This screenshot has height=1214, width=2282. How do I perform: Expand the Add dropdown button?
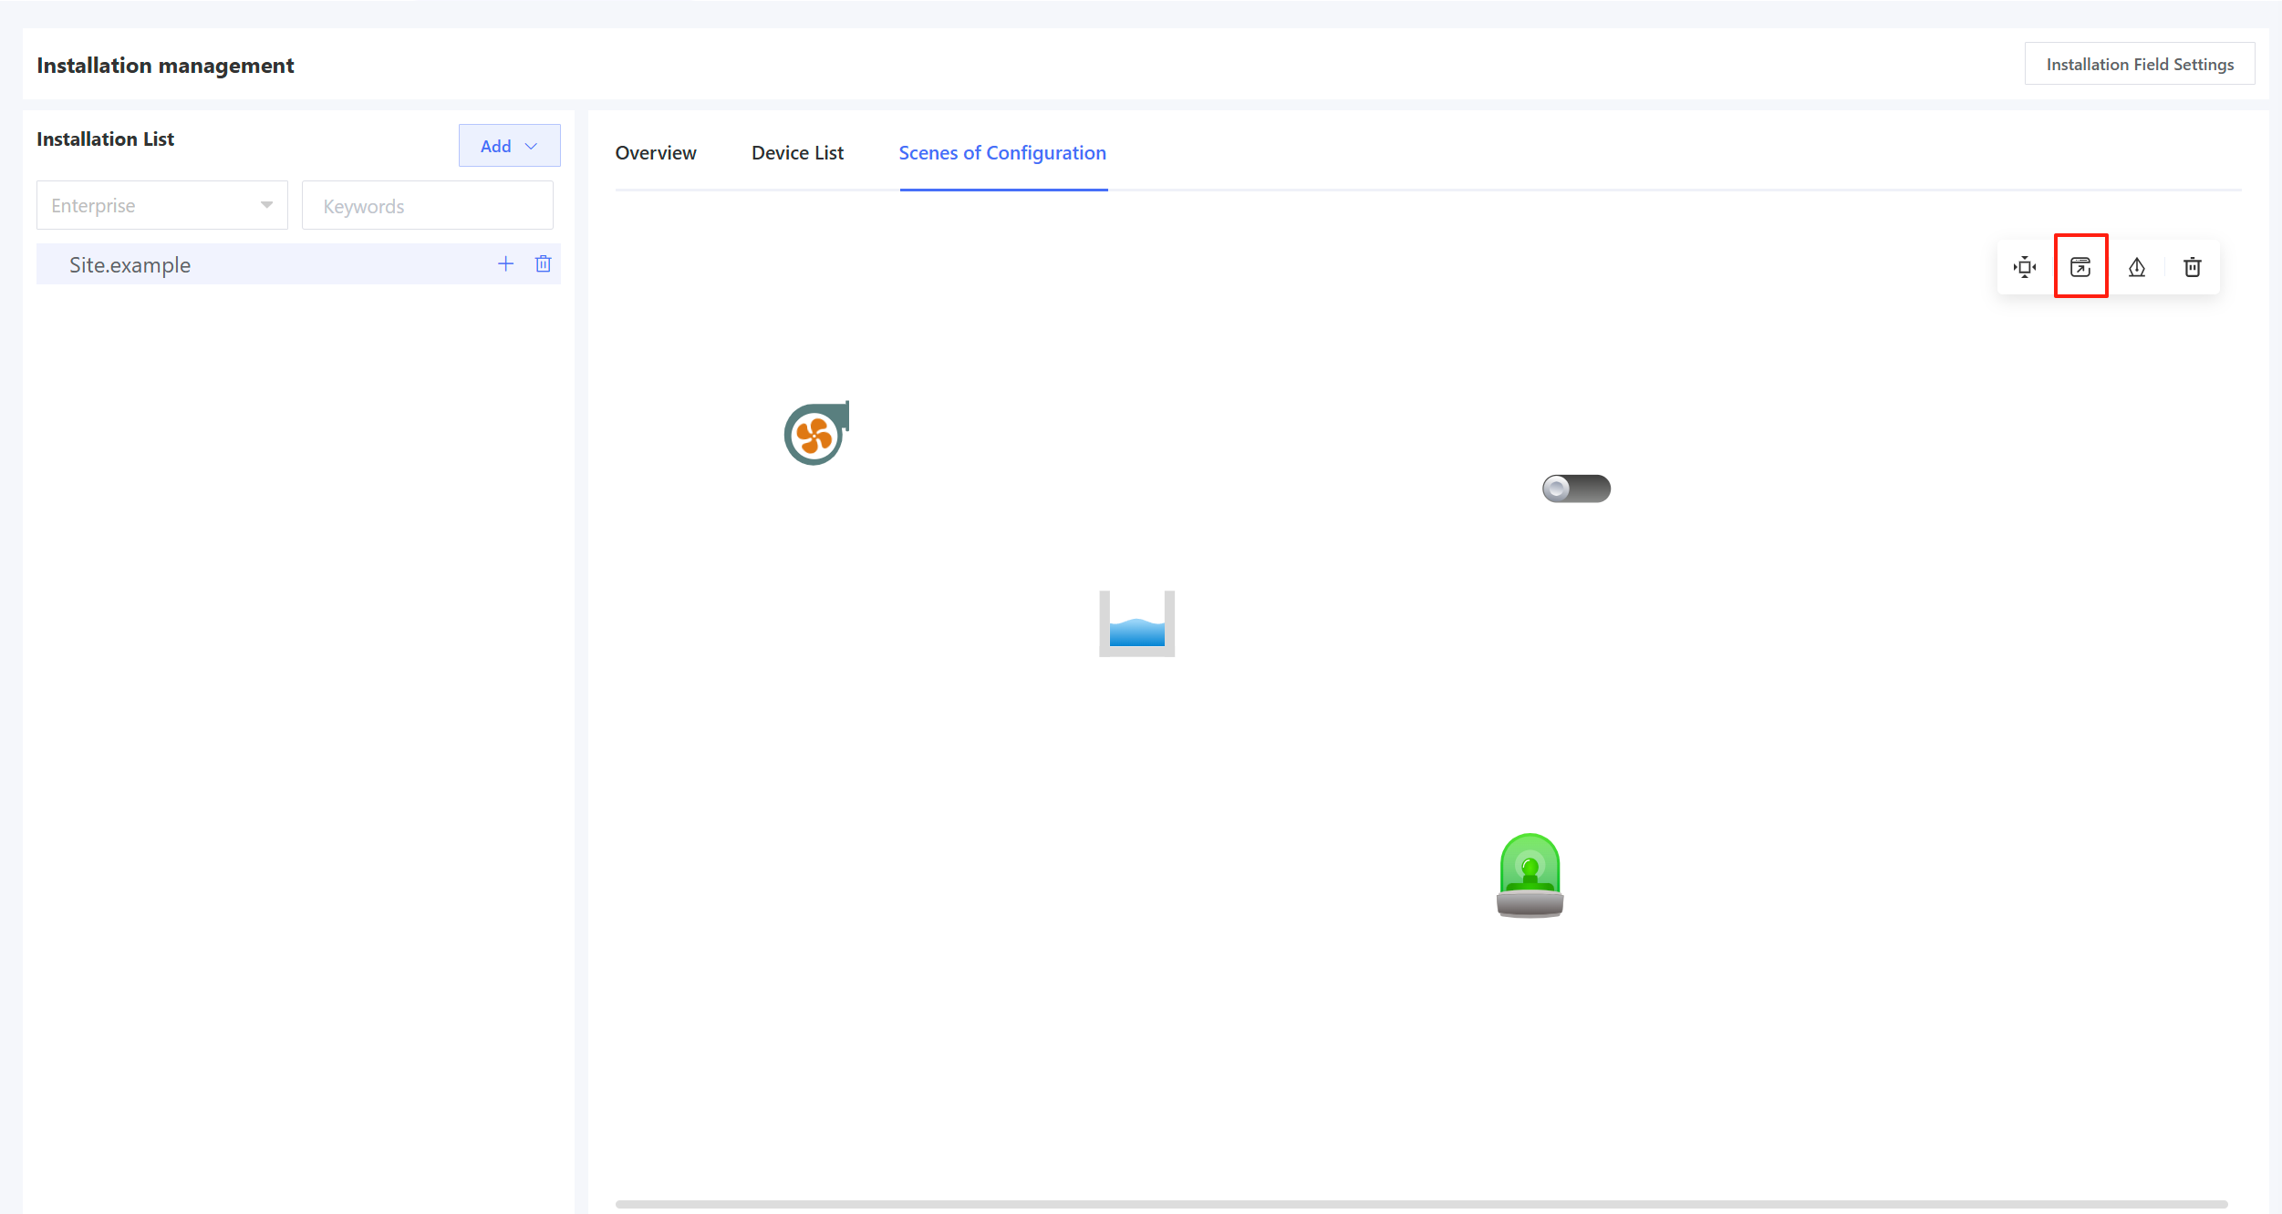pyautogui.click(x=509, y=146)
